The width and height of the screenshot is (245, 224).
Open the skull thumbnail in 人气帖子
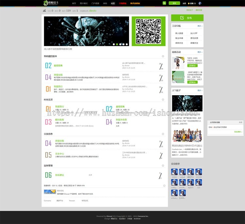click(187, 103)
